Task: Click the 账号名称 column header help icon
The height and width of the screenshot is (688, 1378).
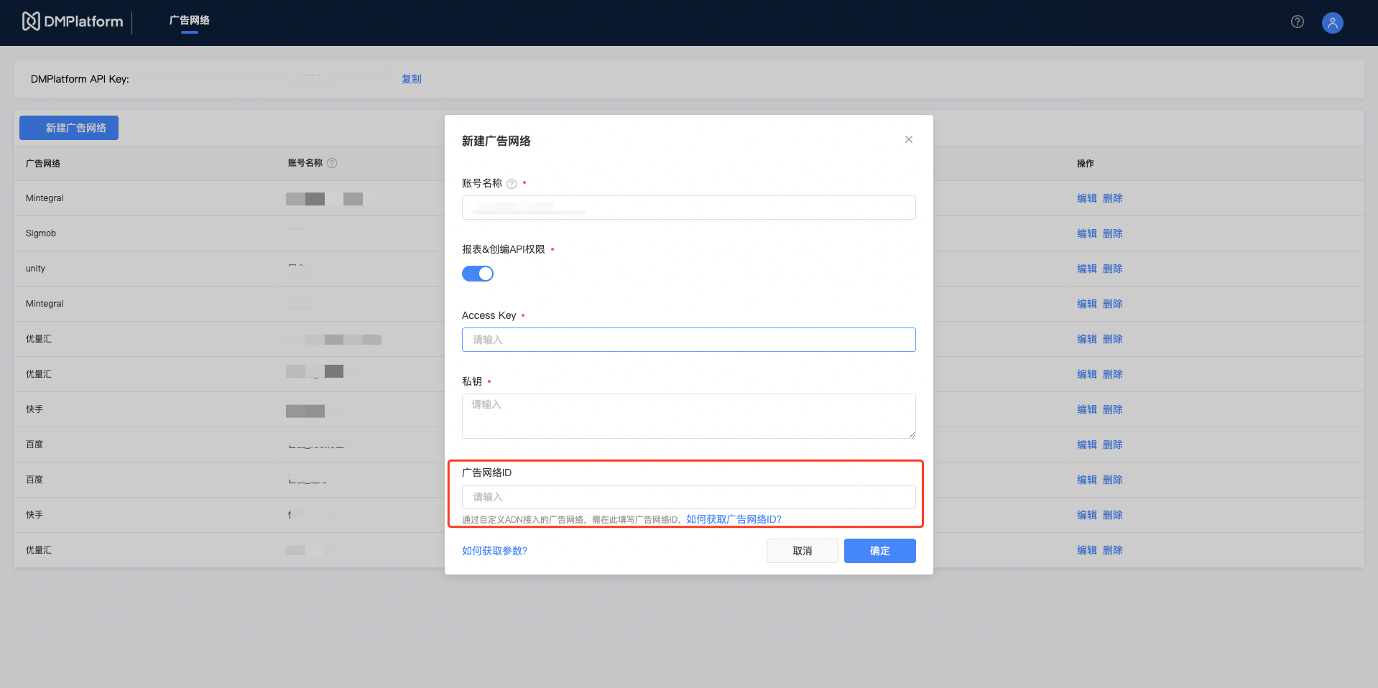Action: click(332, 163)
